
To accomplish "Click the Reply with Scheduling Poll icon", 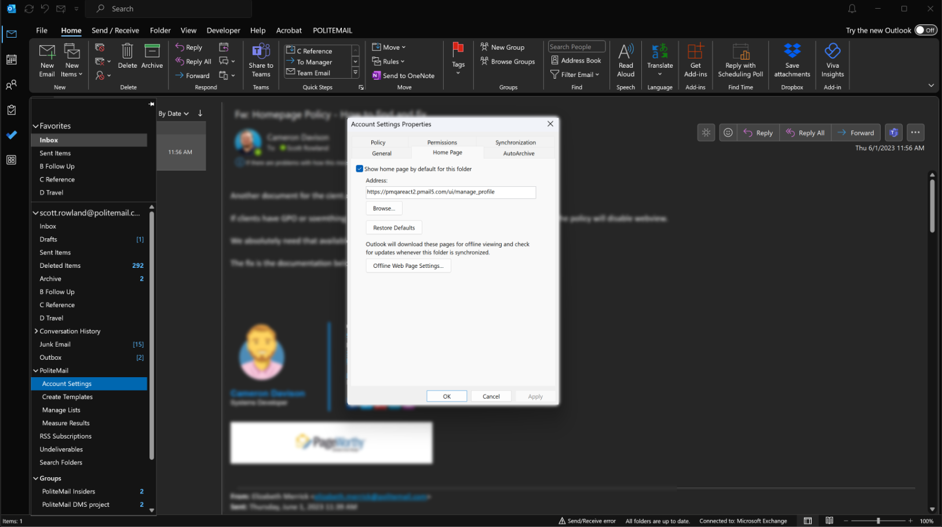I will pos(741,51).
